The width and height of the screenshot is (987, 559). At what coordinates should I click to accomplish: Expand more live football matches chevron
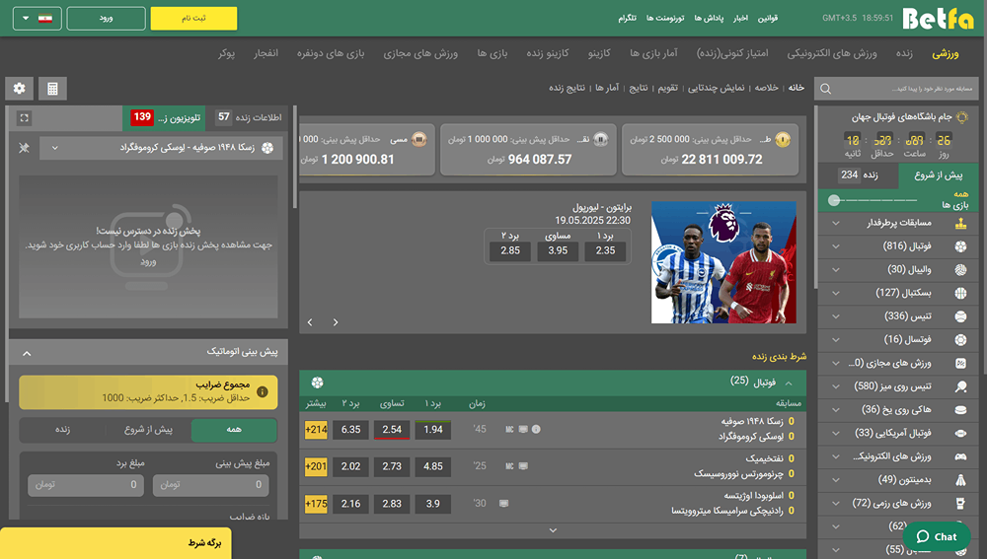coord(553,530)
